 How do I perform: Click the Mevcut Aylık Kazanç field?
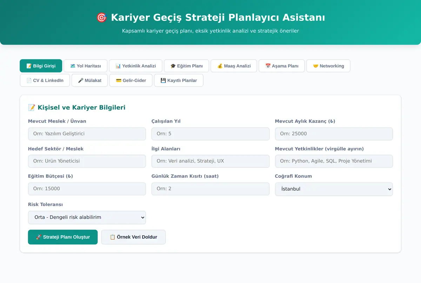(x=334, y=134)
